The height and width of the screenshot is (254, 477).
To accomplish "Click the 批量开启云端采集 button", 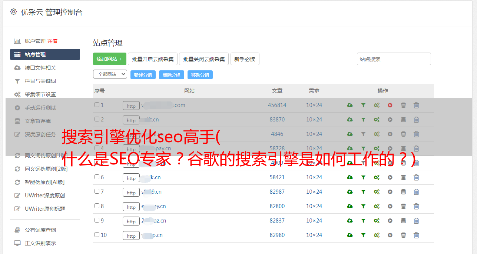I will point(153,59).
